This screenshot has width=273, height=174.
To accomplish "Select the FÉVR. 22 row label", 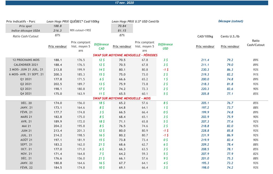I will coord(26,168).
